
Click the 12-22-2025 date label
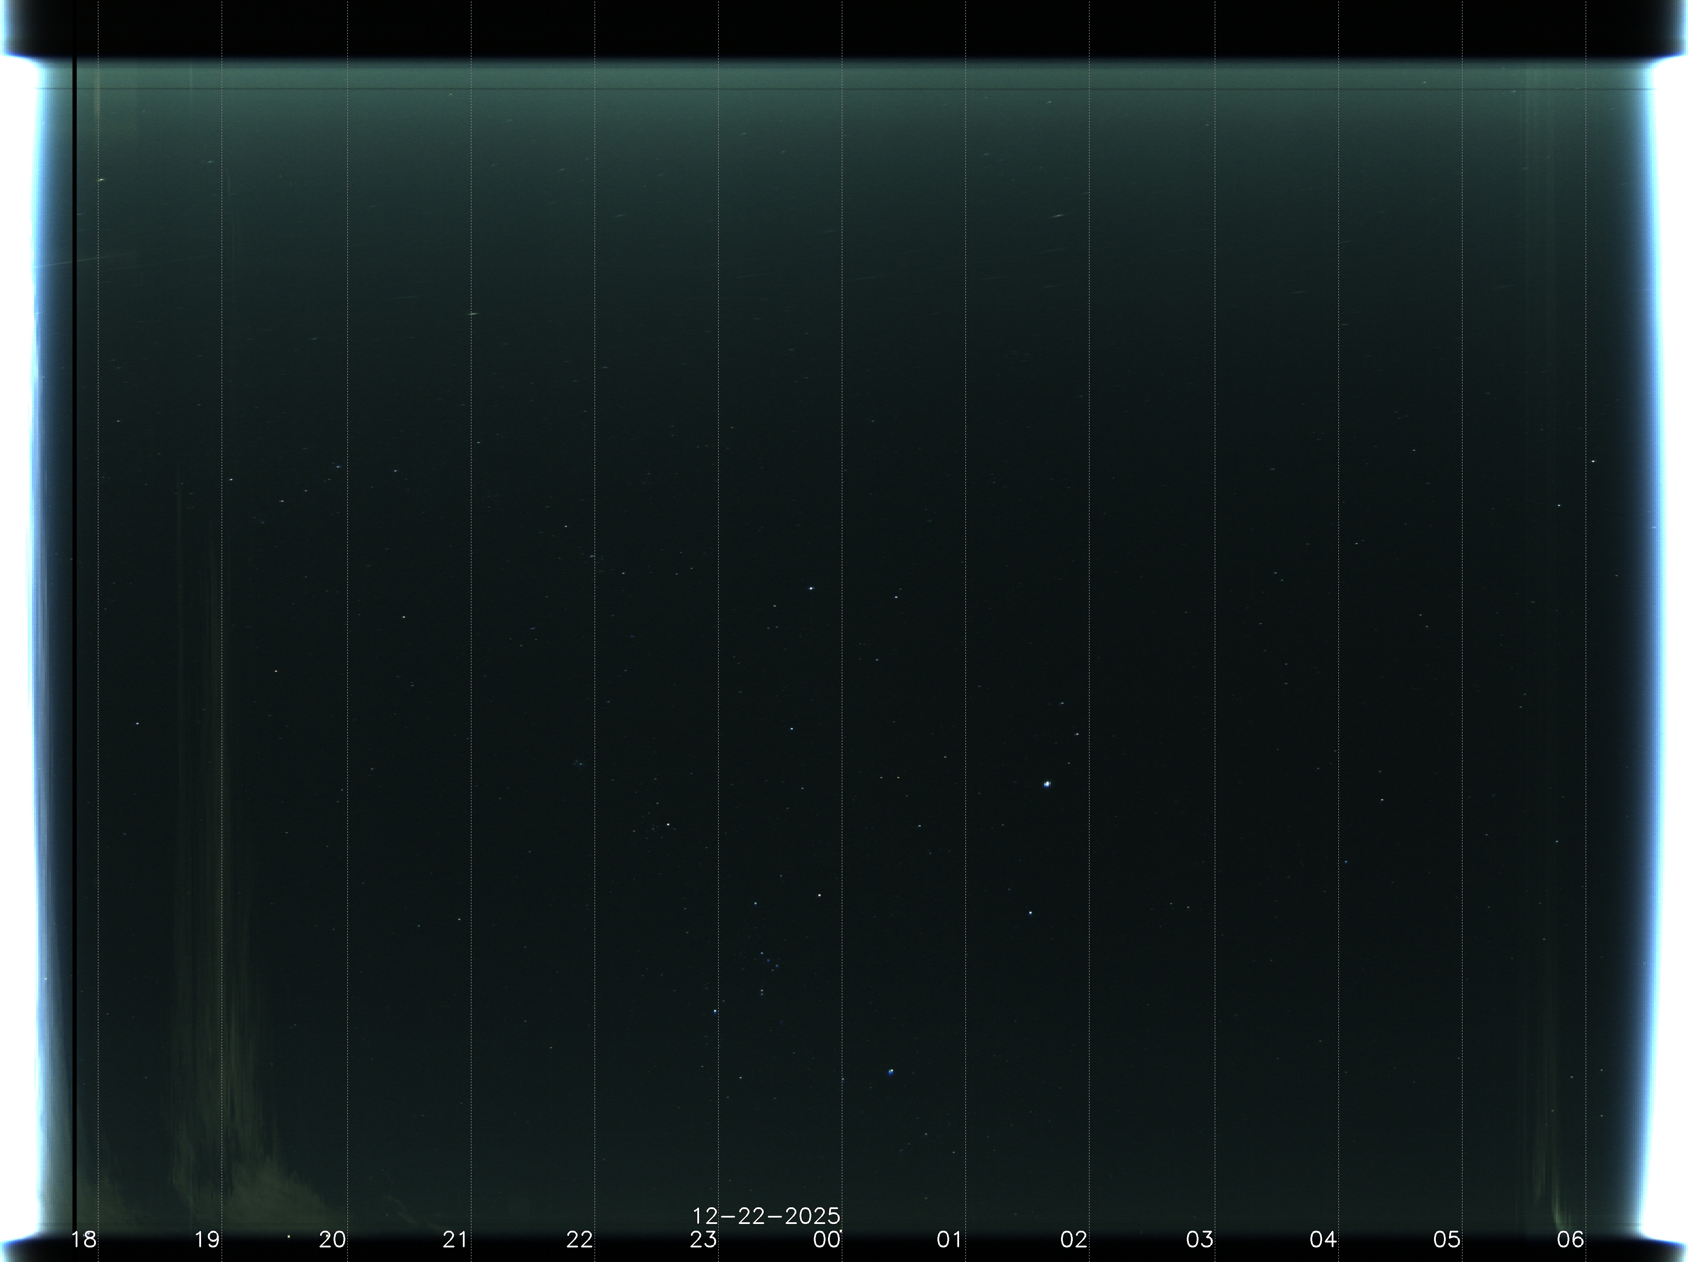pyautogui.click(x=765, y=1215)
